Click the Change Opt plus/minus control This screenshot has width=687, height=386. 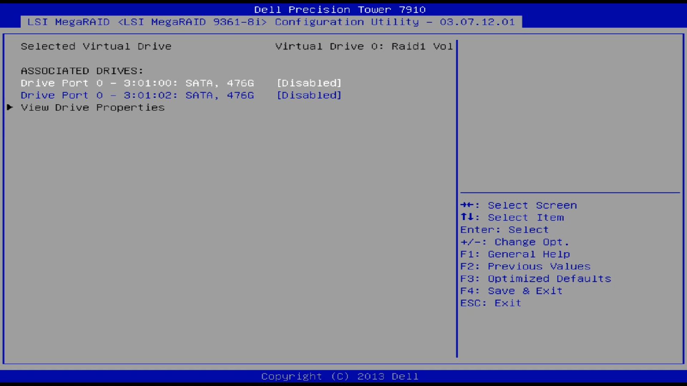click(x=514, y=242)
